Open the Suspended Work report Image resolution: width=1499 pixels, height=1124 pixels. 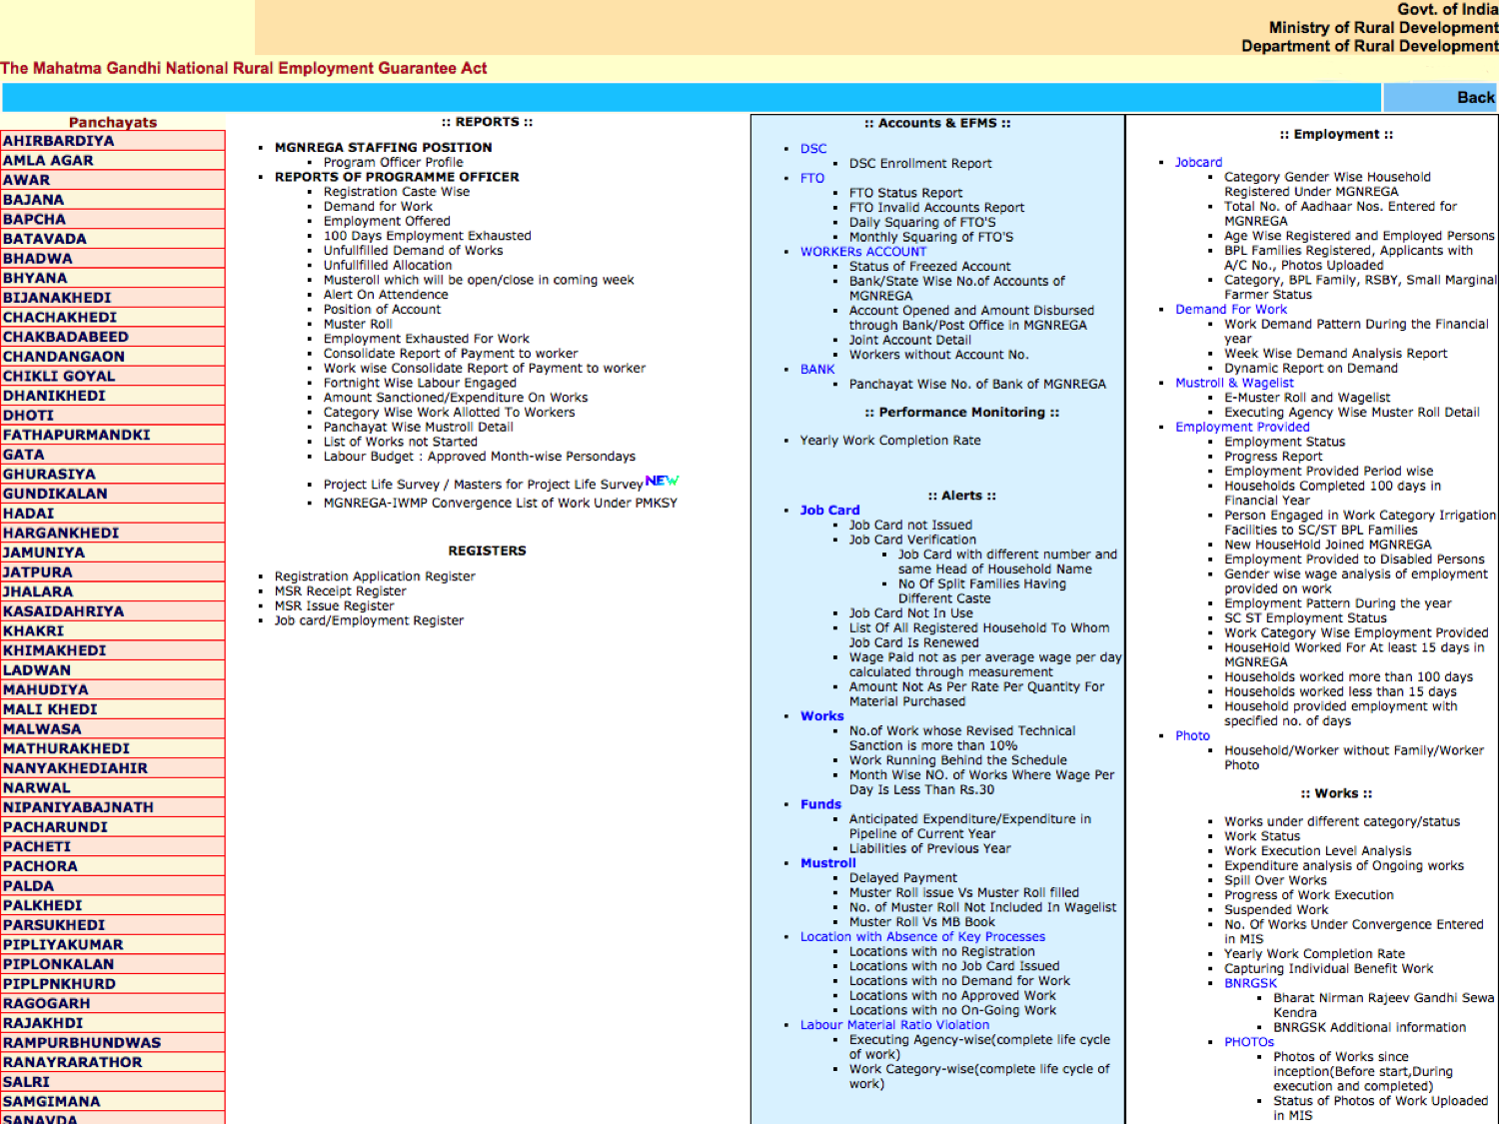[x=1276, y=910]
